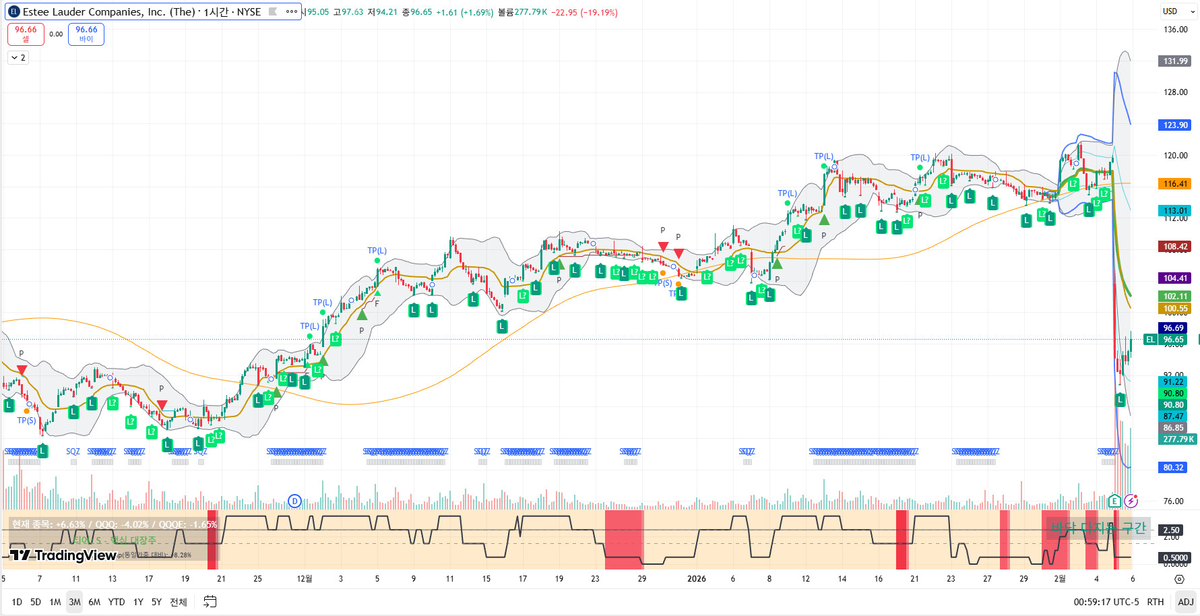Click the 87.47 price label
The image size is (1200, 616).
1174,417
